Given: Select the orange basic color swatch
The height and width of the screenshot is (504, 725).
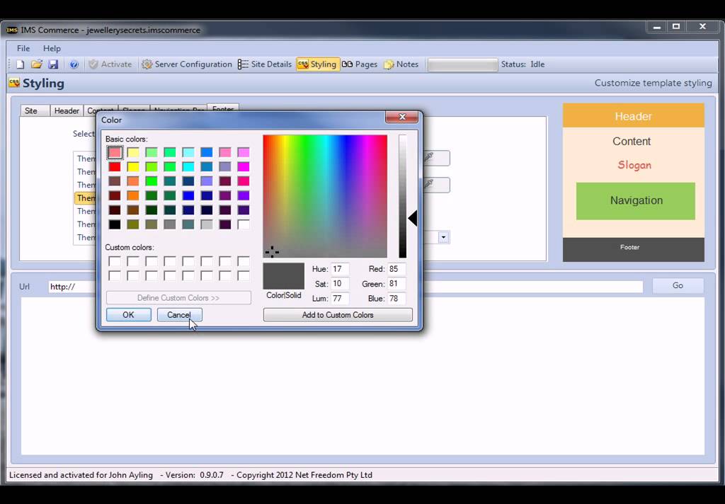Looking at the screenshot, I should [133, 195].
